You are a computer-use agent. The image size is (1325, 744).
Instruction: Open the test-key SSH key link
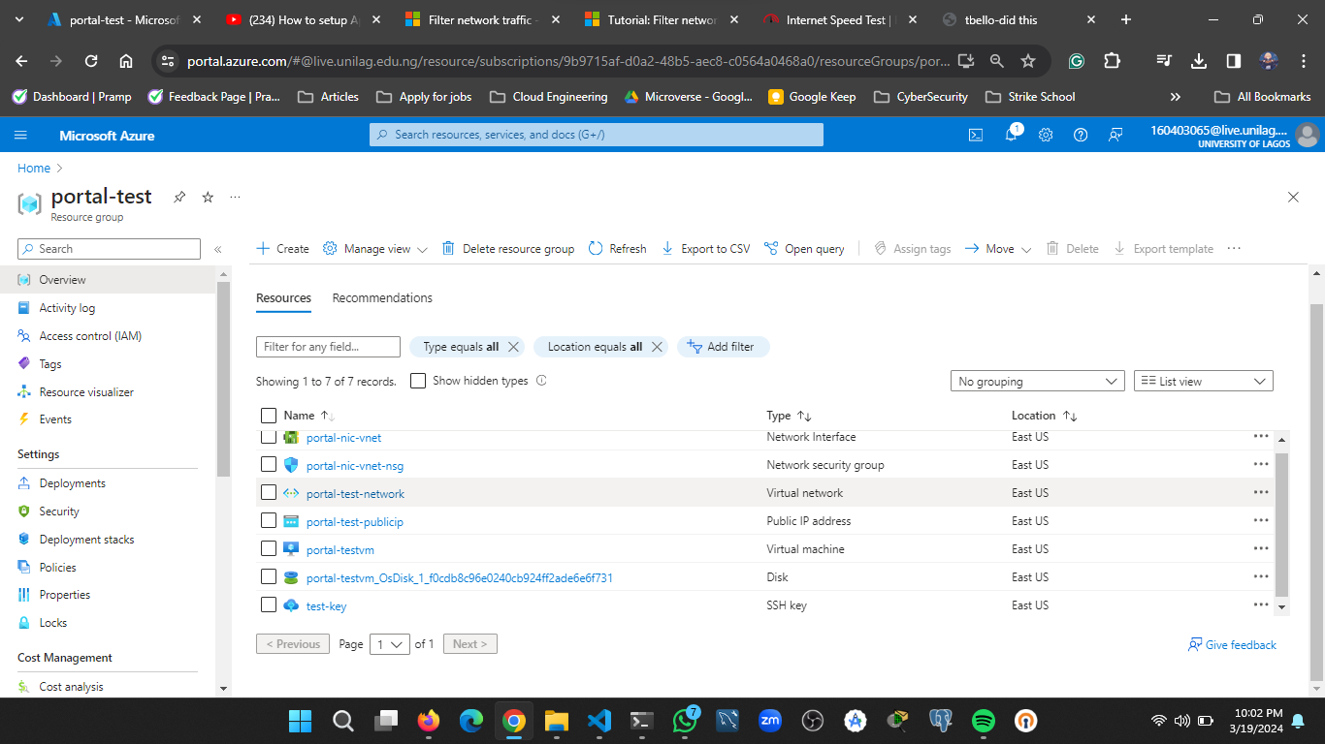[326, 606]
